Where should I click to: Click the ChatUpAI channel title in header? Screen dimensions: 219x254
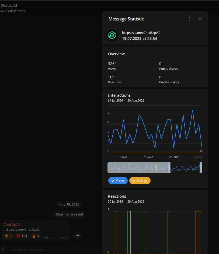point(9,5)
